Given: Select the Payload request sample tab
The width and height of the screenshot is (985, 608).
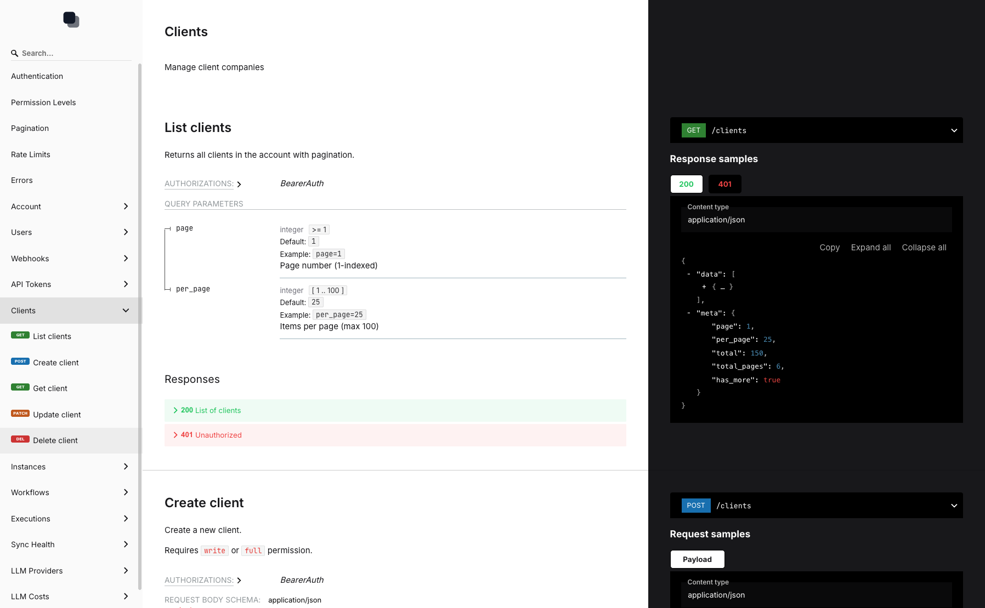Looking at the screenshot, I should [697, 559].
